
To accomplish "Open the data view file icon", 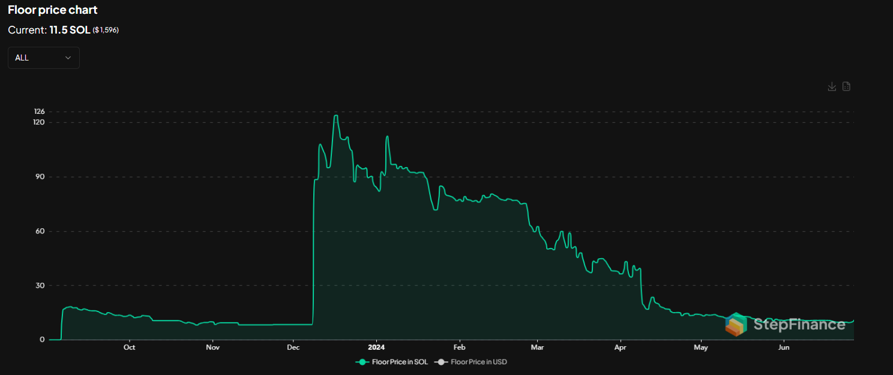I will (x=846, y=87).
